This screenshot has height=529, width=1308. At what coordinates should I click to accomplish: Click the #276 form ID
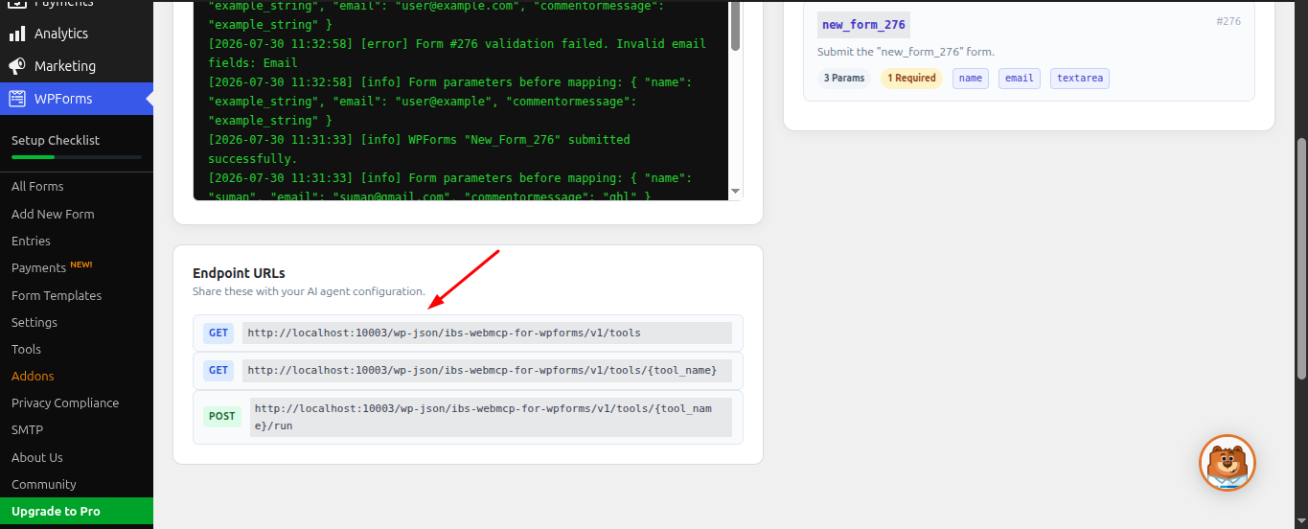click(1228, 21)
